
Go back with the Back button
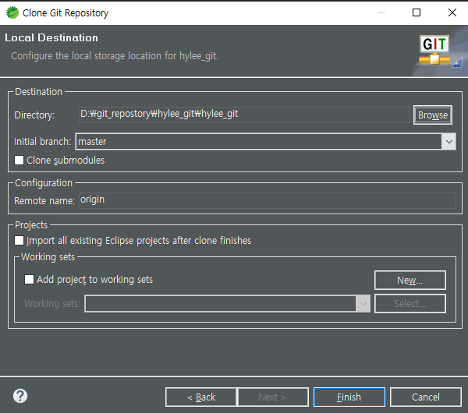[200, 397]
